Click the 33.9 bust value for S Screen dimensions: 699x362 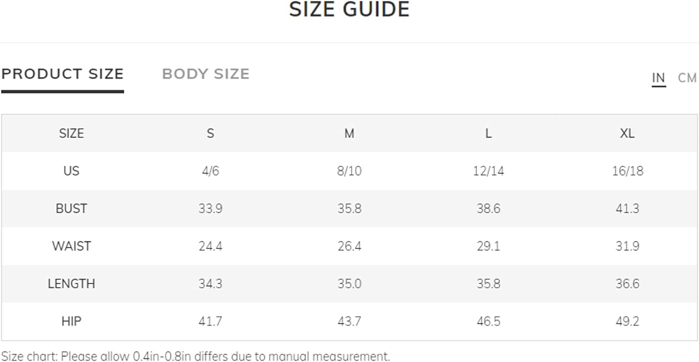click(x=210, y=208)
